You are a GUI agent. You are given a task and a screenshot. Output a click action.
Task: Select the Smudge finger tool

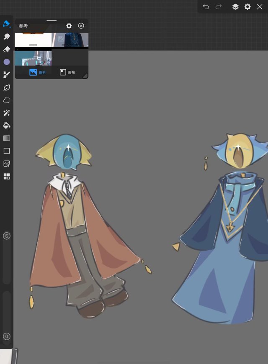[6, 37]
